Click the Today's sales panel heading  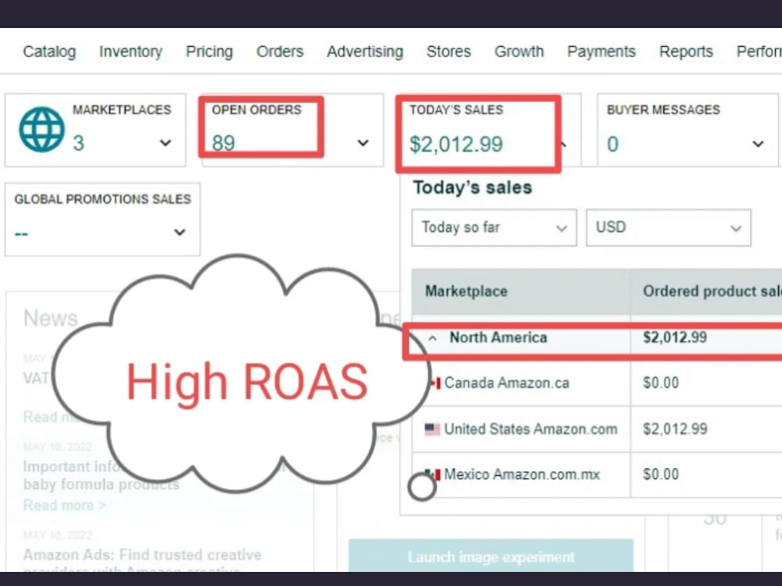tap(472, 188)
